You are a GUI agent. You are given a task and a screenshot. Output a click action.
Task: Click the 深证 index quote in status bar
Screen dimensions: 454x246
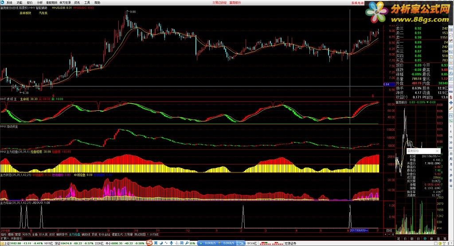(x=79, y=243)
